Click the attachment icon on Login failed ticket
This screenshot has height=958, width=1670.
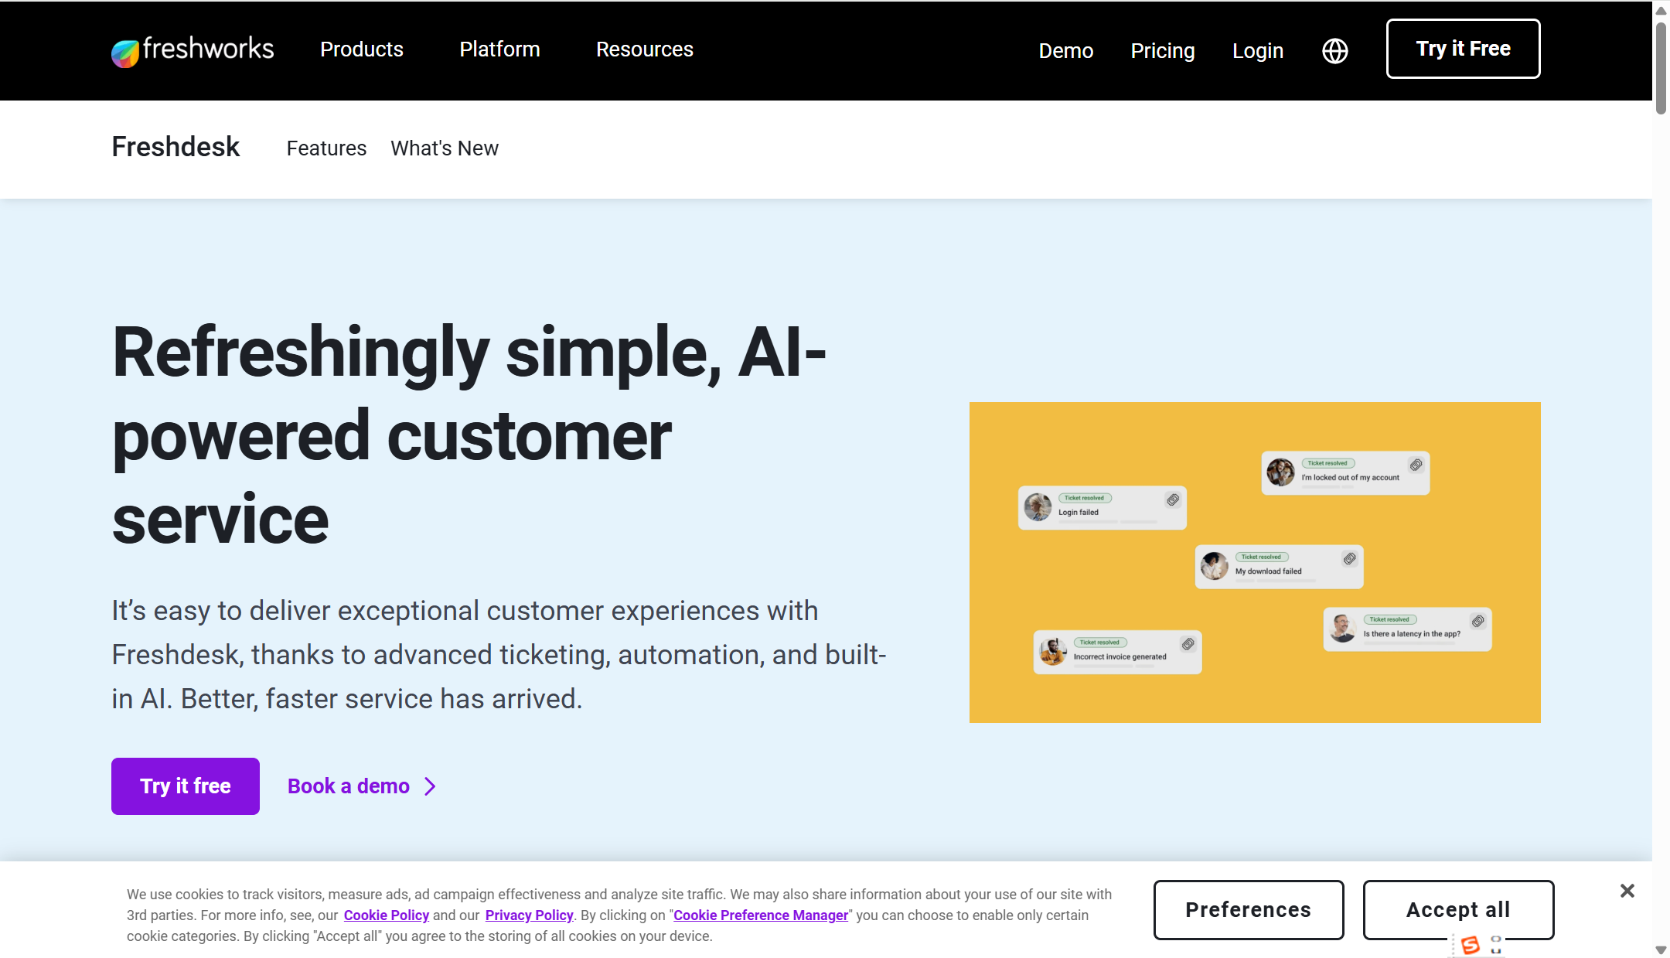click(x=1173, y=499)
